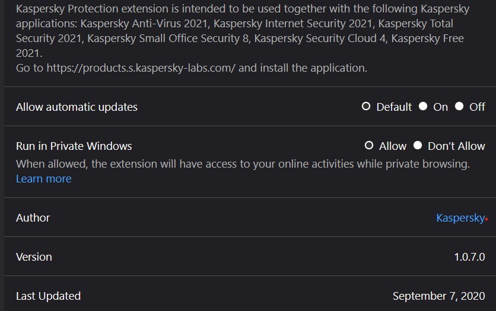Click the Last Updated row label
This screenshot has height=311, width=496.
click(48, 296)
